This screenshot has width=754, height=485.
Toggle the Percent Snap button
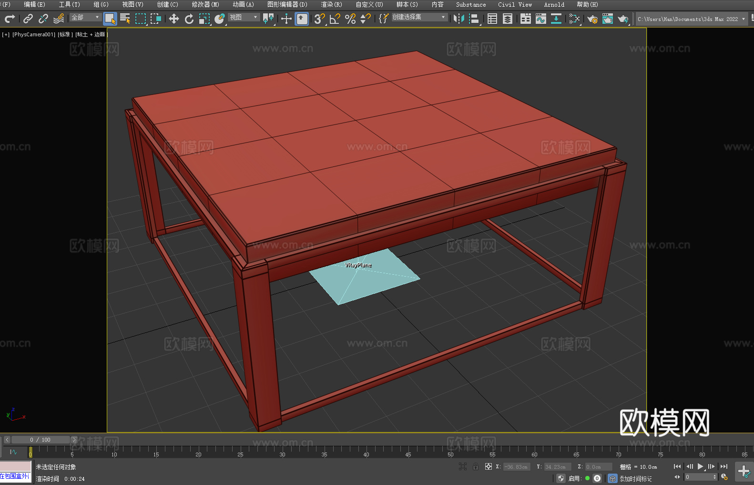tap(350, 19)
